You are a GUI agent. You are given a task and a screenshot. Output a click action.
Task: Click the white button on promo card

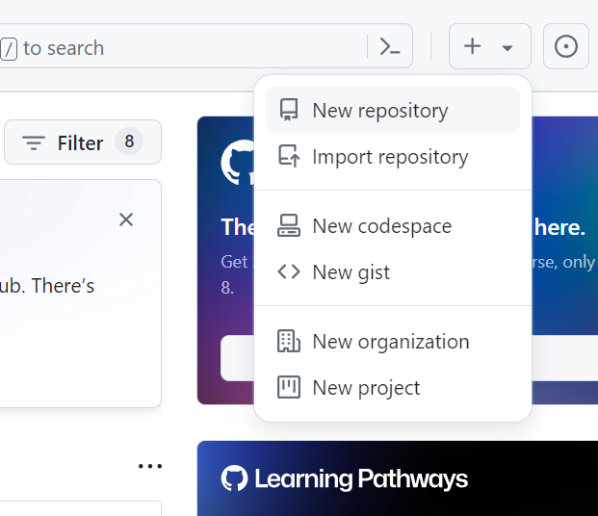237,358
